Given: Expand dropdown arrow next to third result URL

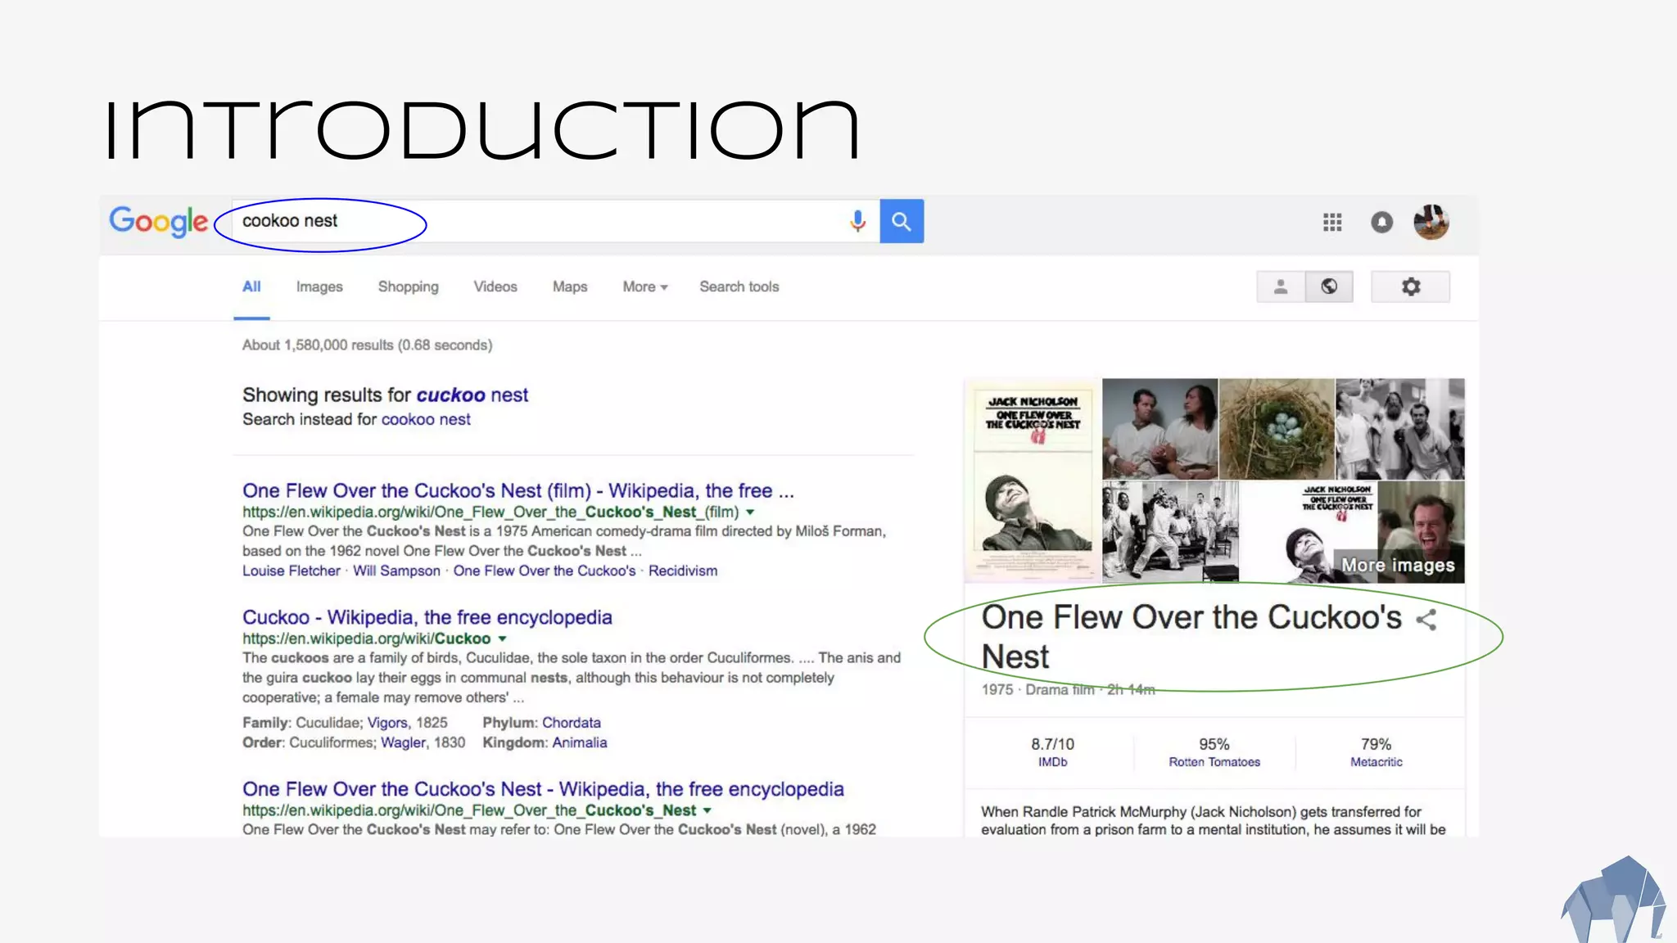Looking at the screenshot, I should point(707,811).
